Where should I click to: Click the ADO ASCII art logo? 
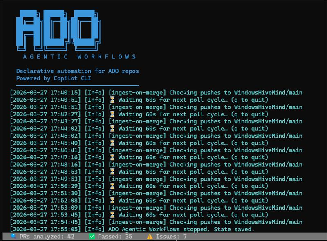(x=58, y=30)
